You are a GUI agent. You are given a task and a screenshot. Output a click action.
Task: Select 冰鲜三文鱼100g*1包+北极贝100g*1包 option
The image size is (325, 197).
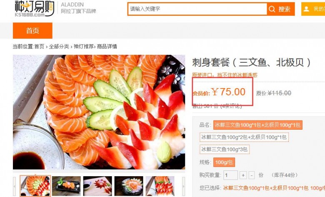tap(257, 125)
